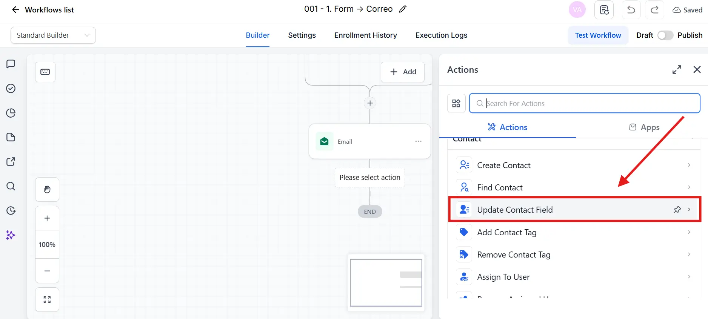Add a step with the plus node connector
Screen dimensions: 708x319
tap(370, 103)
